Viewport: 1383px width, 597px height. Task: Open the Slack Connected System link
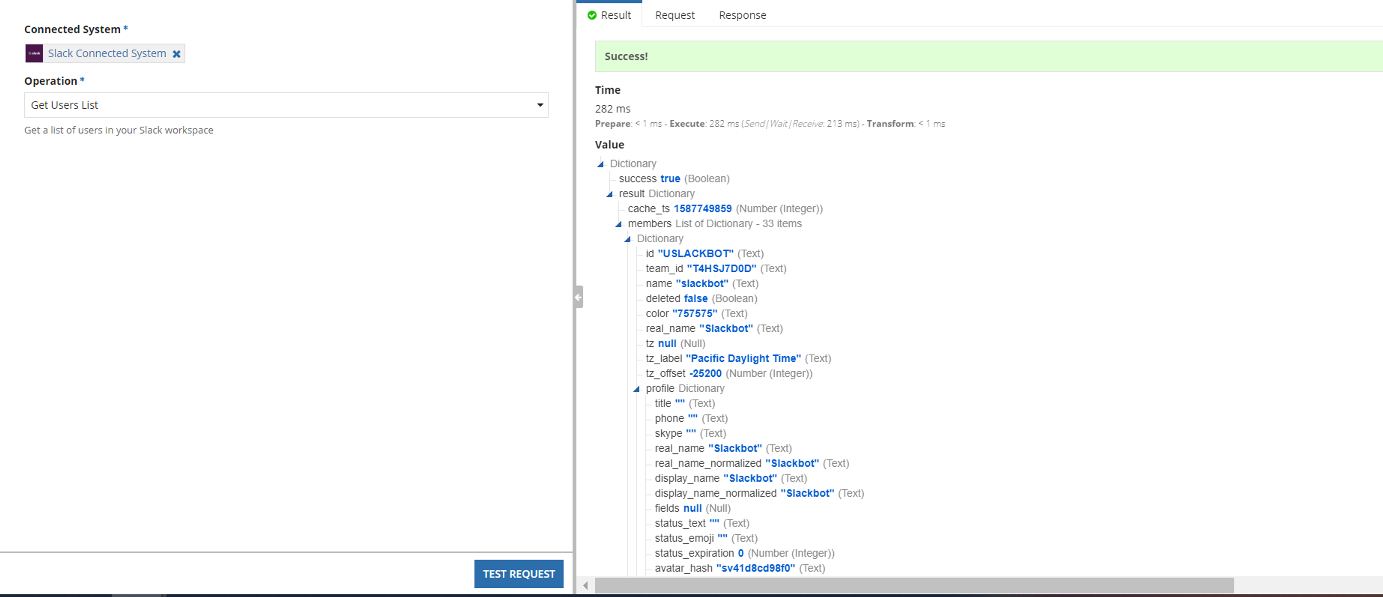pos(107,53)
